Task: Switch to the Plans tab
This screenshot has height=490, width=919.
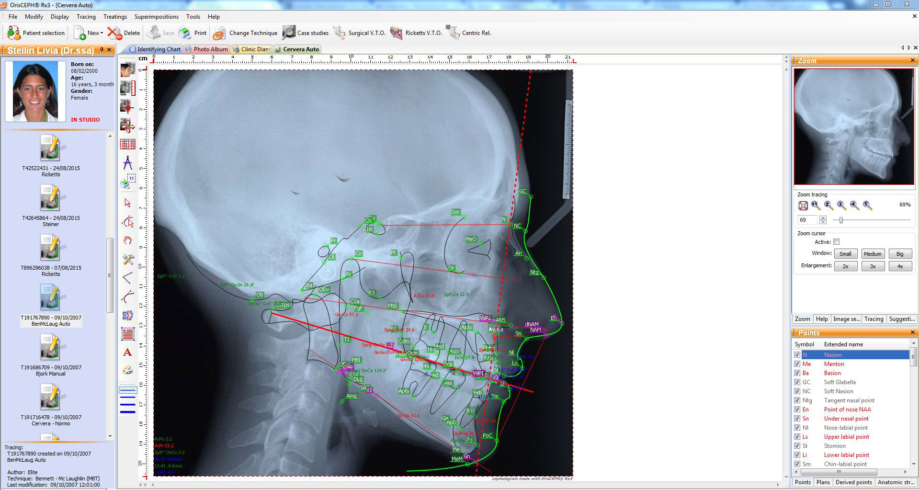Action: pos(823,482)
